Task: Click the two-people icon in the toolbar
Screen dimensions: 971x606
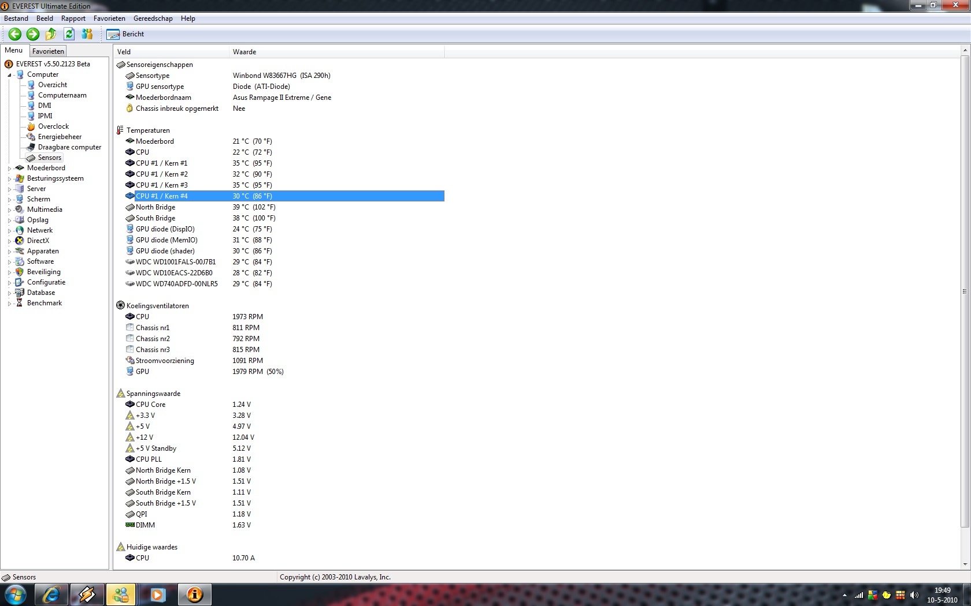Action: coord(87,34)
